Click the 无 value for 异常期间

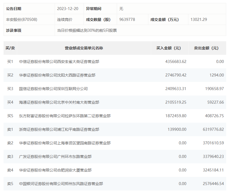(121, 9)
